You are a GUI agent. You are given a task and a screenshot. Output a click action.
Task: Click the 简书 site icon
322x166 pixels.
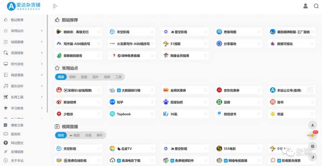[272, 102]
